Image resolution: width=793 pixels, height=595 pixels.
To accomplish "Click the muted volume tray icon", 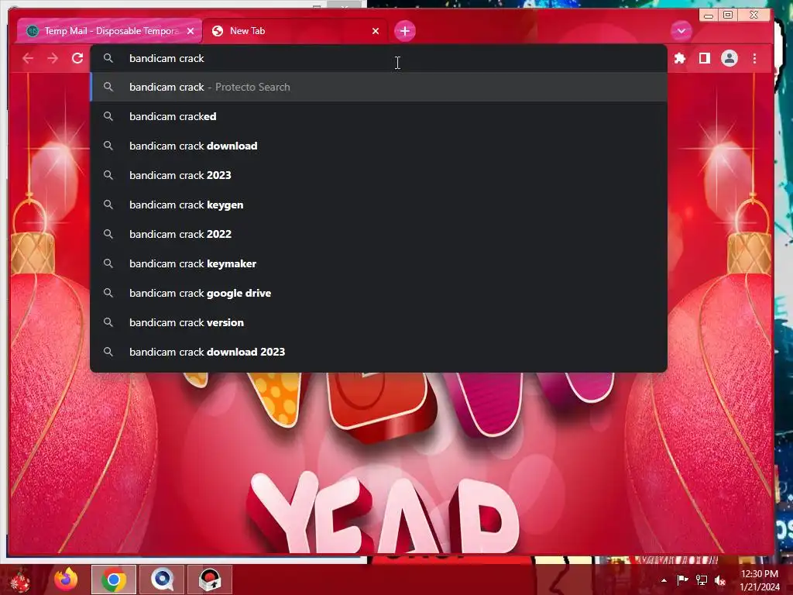I will 720,580.
